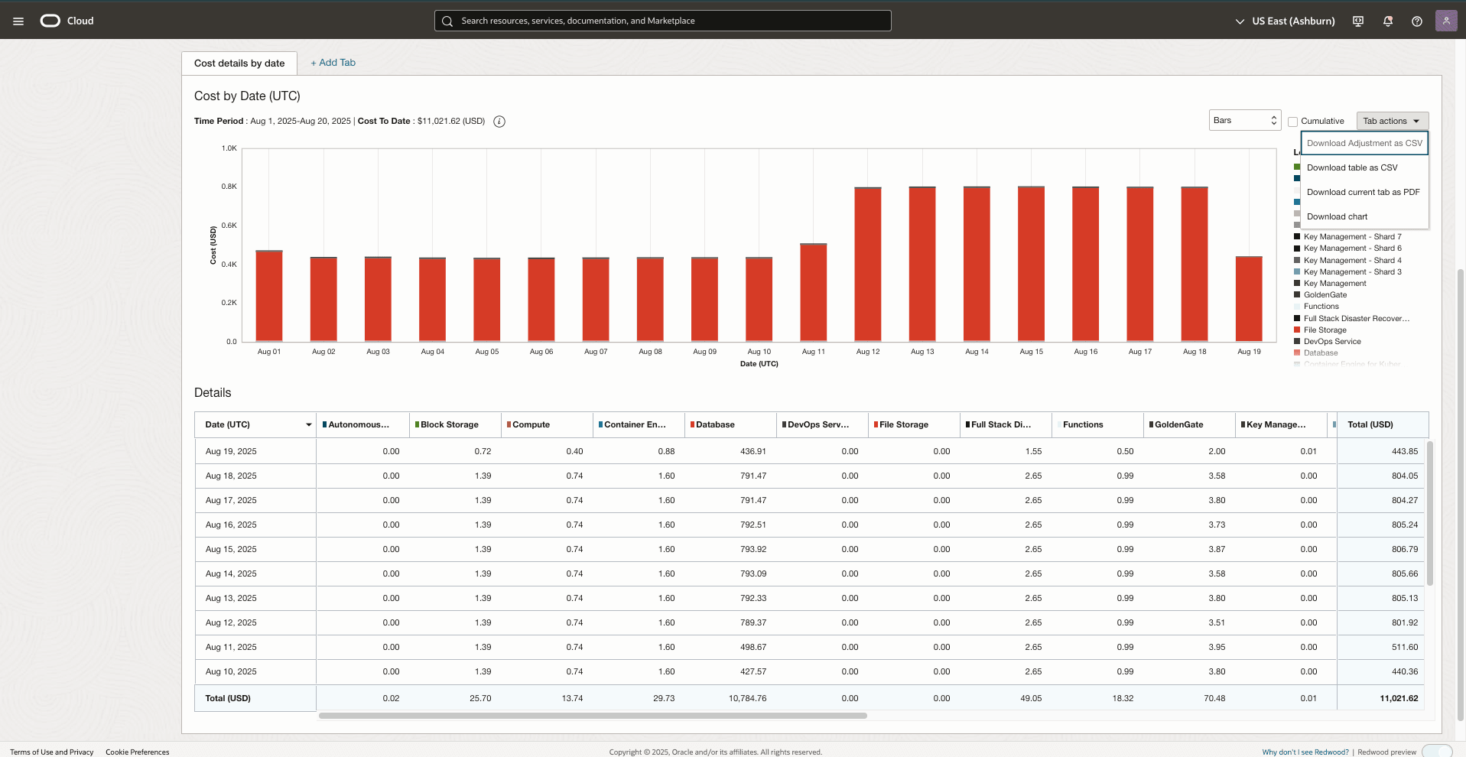The height and width of the screenshot is (757, 1466).
Task: Click the search resources input field
Action: (663, 21)
